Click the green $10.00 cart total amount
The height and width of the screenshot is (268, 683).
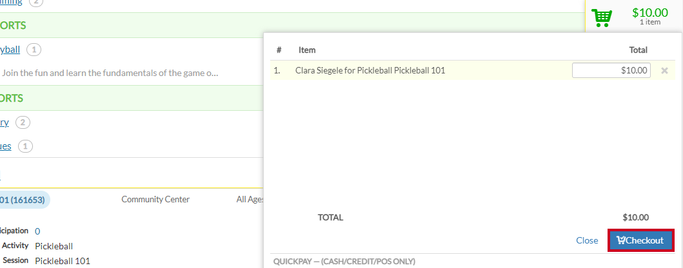pos(650,13)
